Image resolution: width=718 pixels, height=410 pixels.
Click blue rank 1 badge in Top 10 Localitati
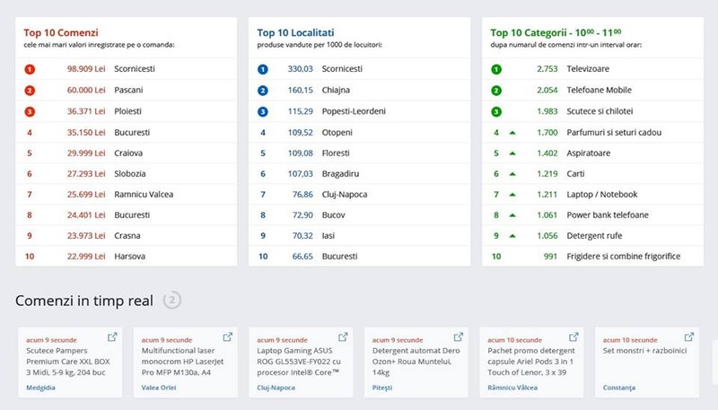(263, 69)
